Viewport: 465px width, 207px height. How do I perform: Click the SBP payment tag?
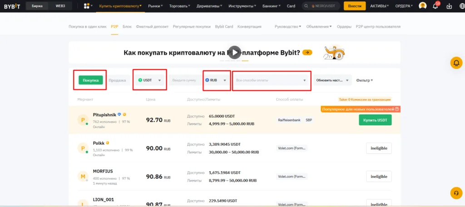[309, 120]
